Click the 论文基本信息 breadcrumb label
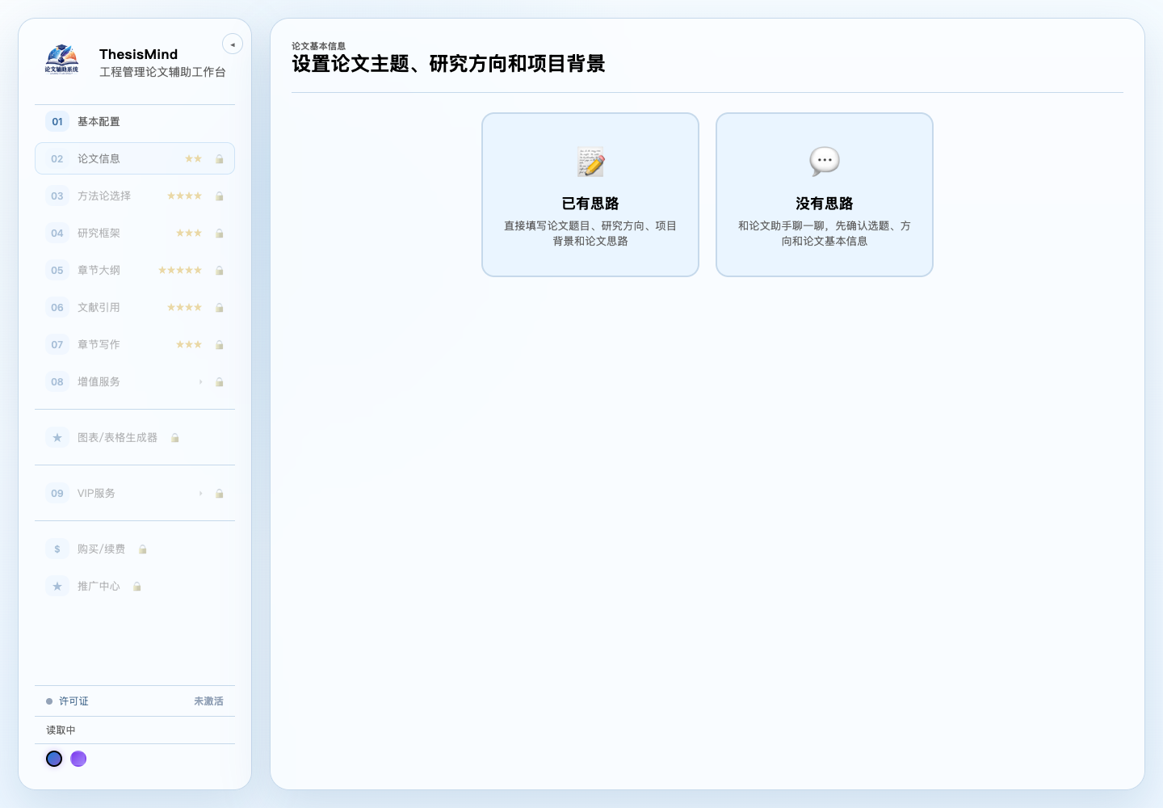 (318, 46)
